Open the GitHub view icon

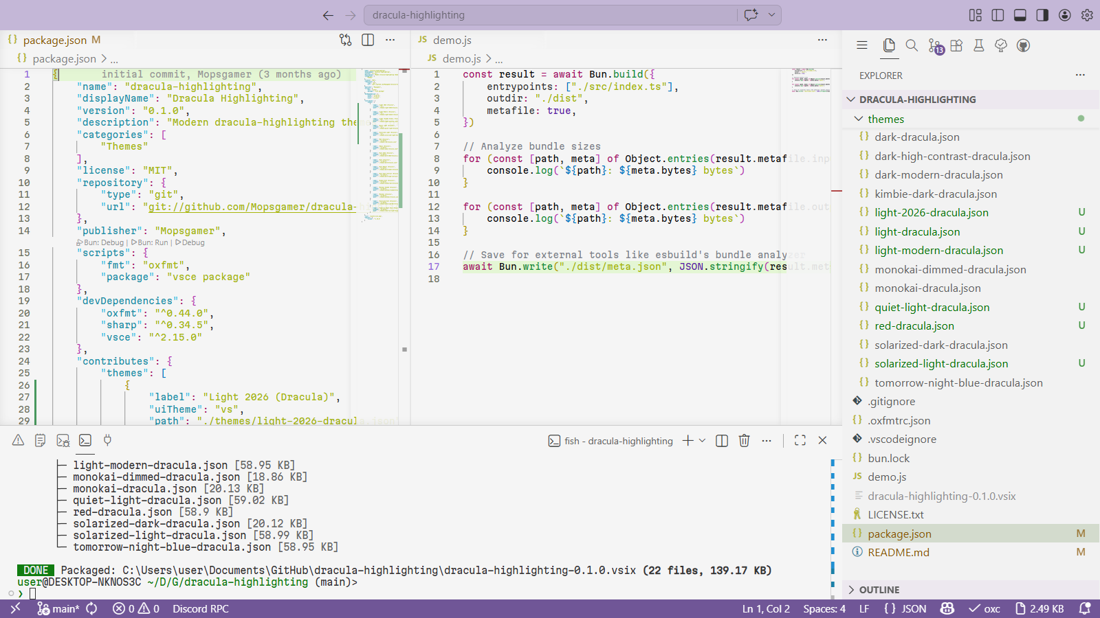coord(1024,45)
